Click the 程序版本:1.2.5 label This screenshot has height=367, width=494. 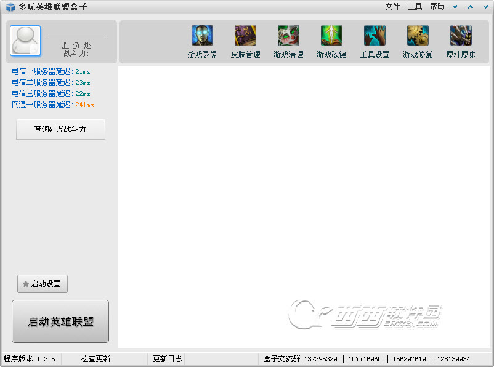(30, 359)
